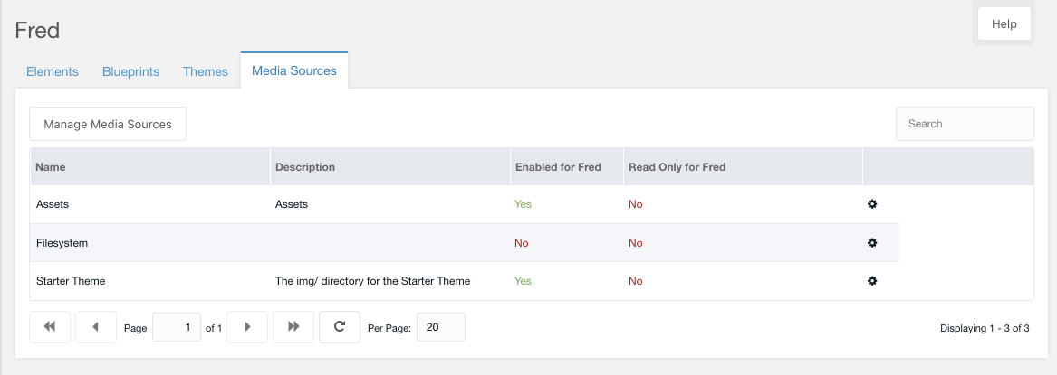This screenshot has height=375, width=1057.
Task: Open the Help button
Action: click(1004, 23)
